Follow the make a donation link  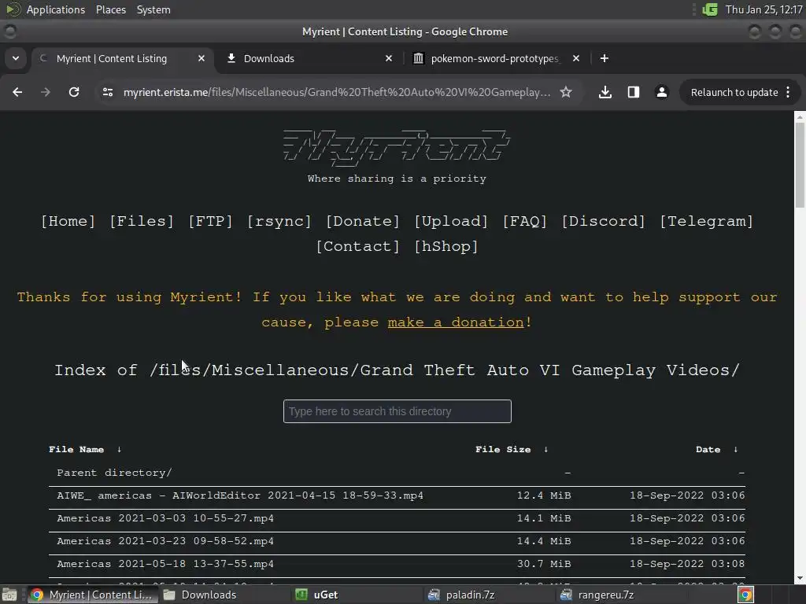456,322
